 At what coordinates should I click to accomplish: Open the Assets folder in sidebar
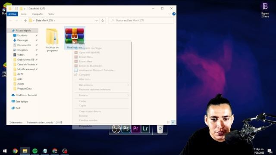pyautogui.click(x=21, y=84)
